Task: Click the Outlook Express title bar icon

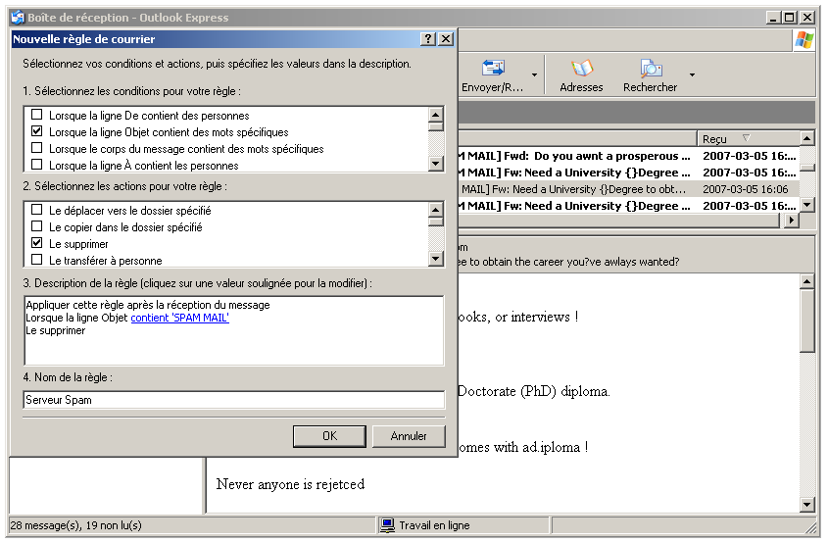Action: click(18, 18)
